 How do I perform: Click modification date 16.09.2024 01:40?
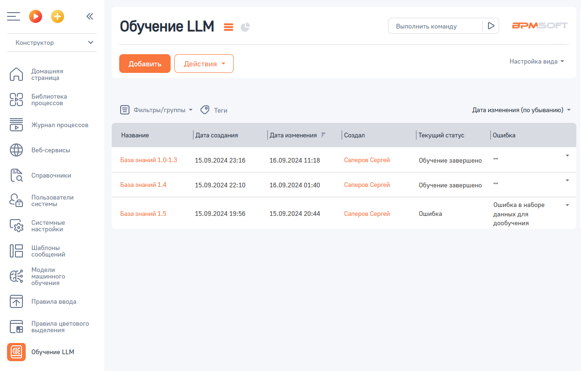[x=295, y=185]
